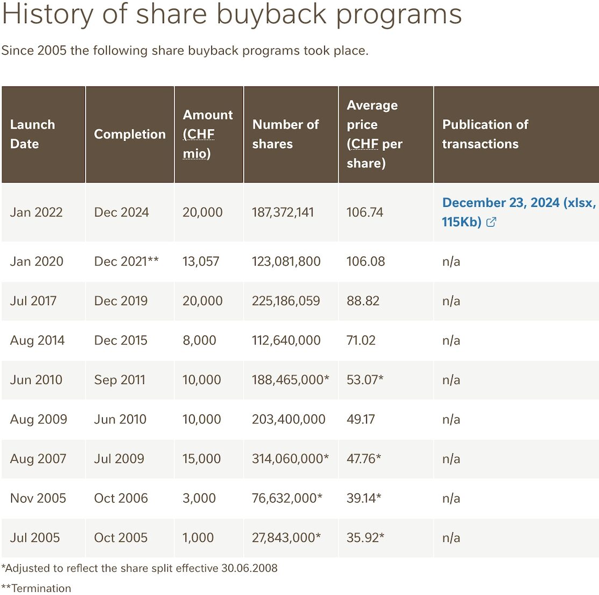Click the 15,000 amount cell
Image resolution: width=599 pixels, height=595 pixels.
(209, 459)
